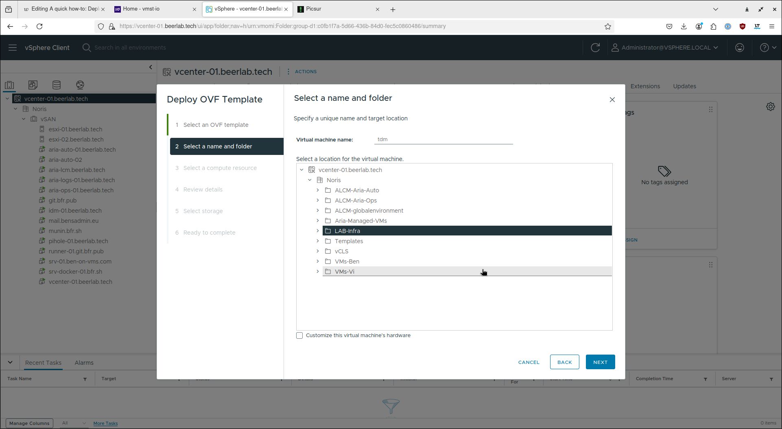Open the Pocket save icon
This screenshot has height=429, width=782.
669,26
